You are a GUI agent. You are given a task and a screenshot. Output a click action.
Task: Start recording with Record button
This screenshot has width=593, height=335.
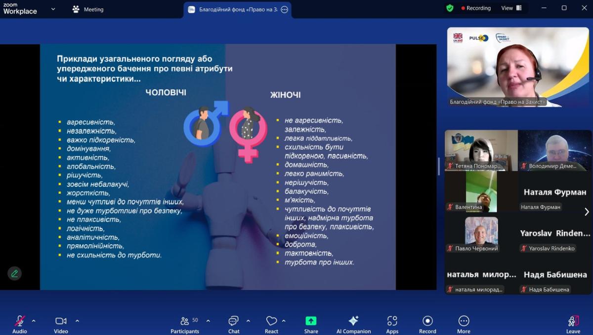(427, 324)
